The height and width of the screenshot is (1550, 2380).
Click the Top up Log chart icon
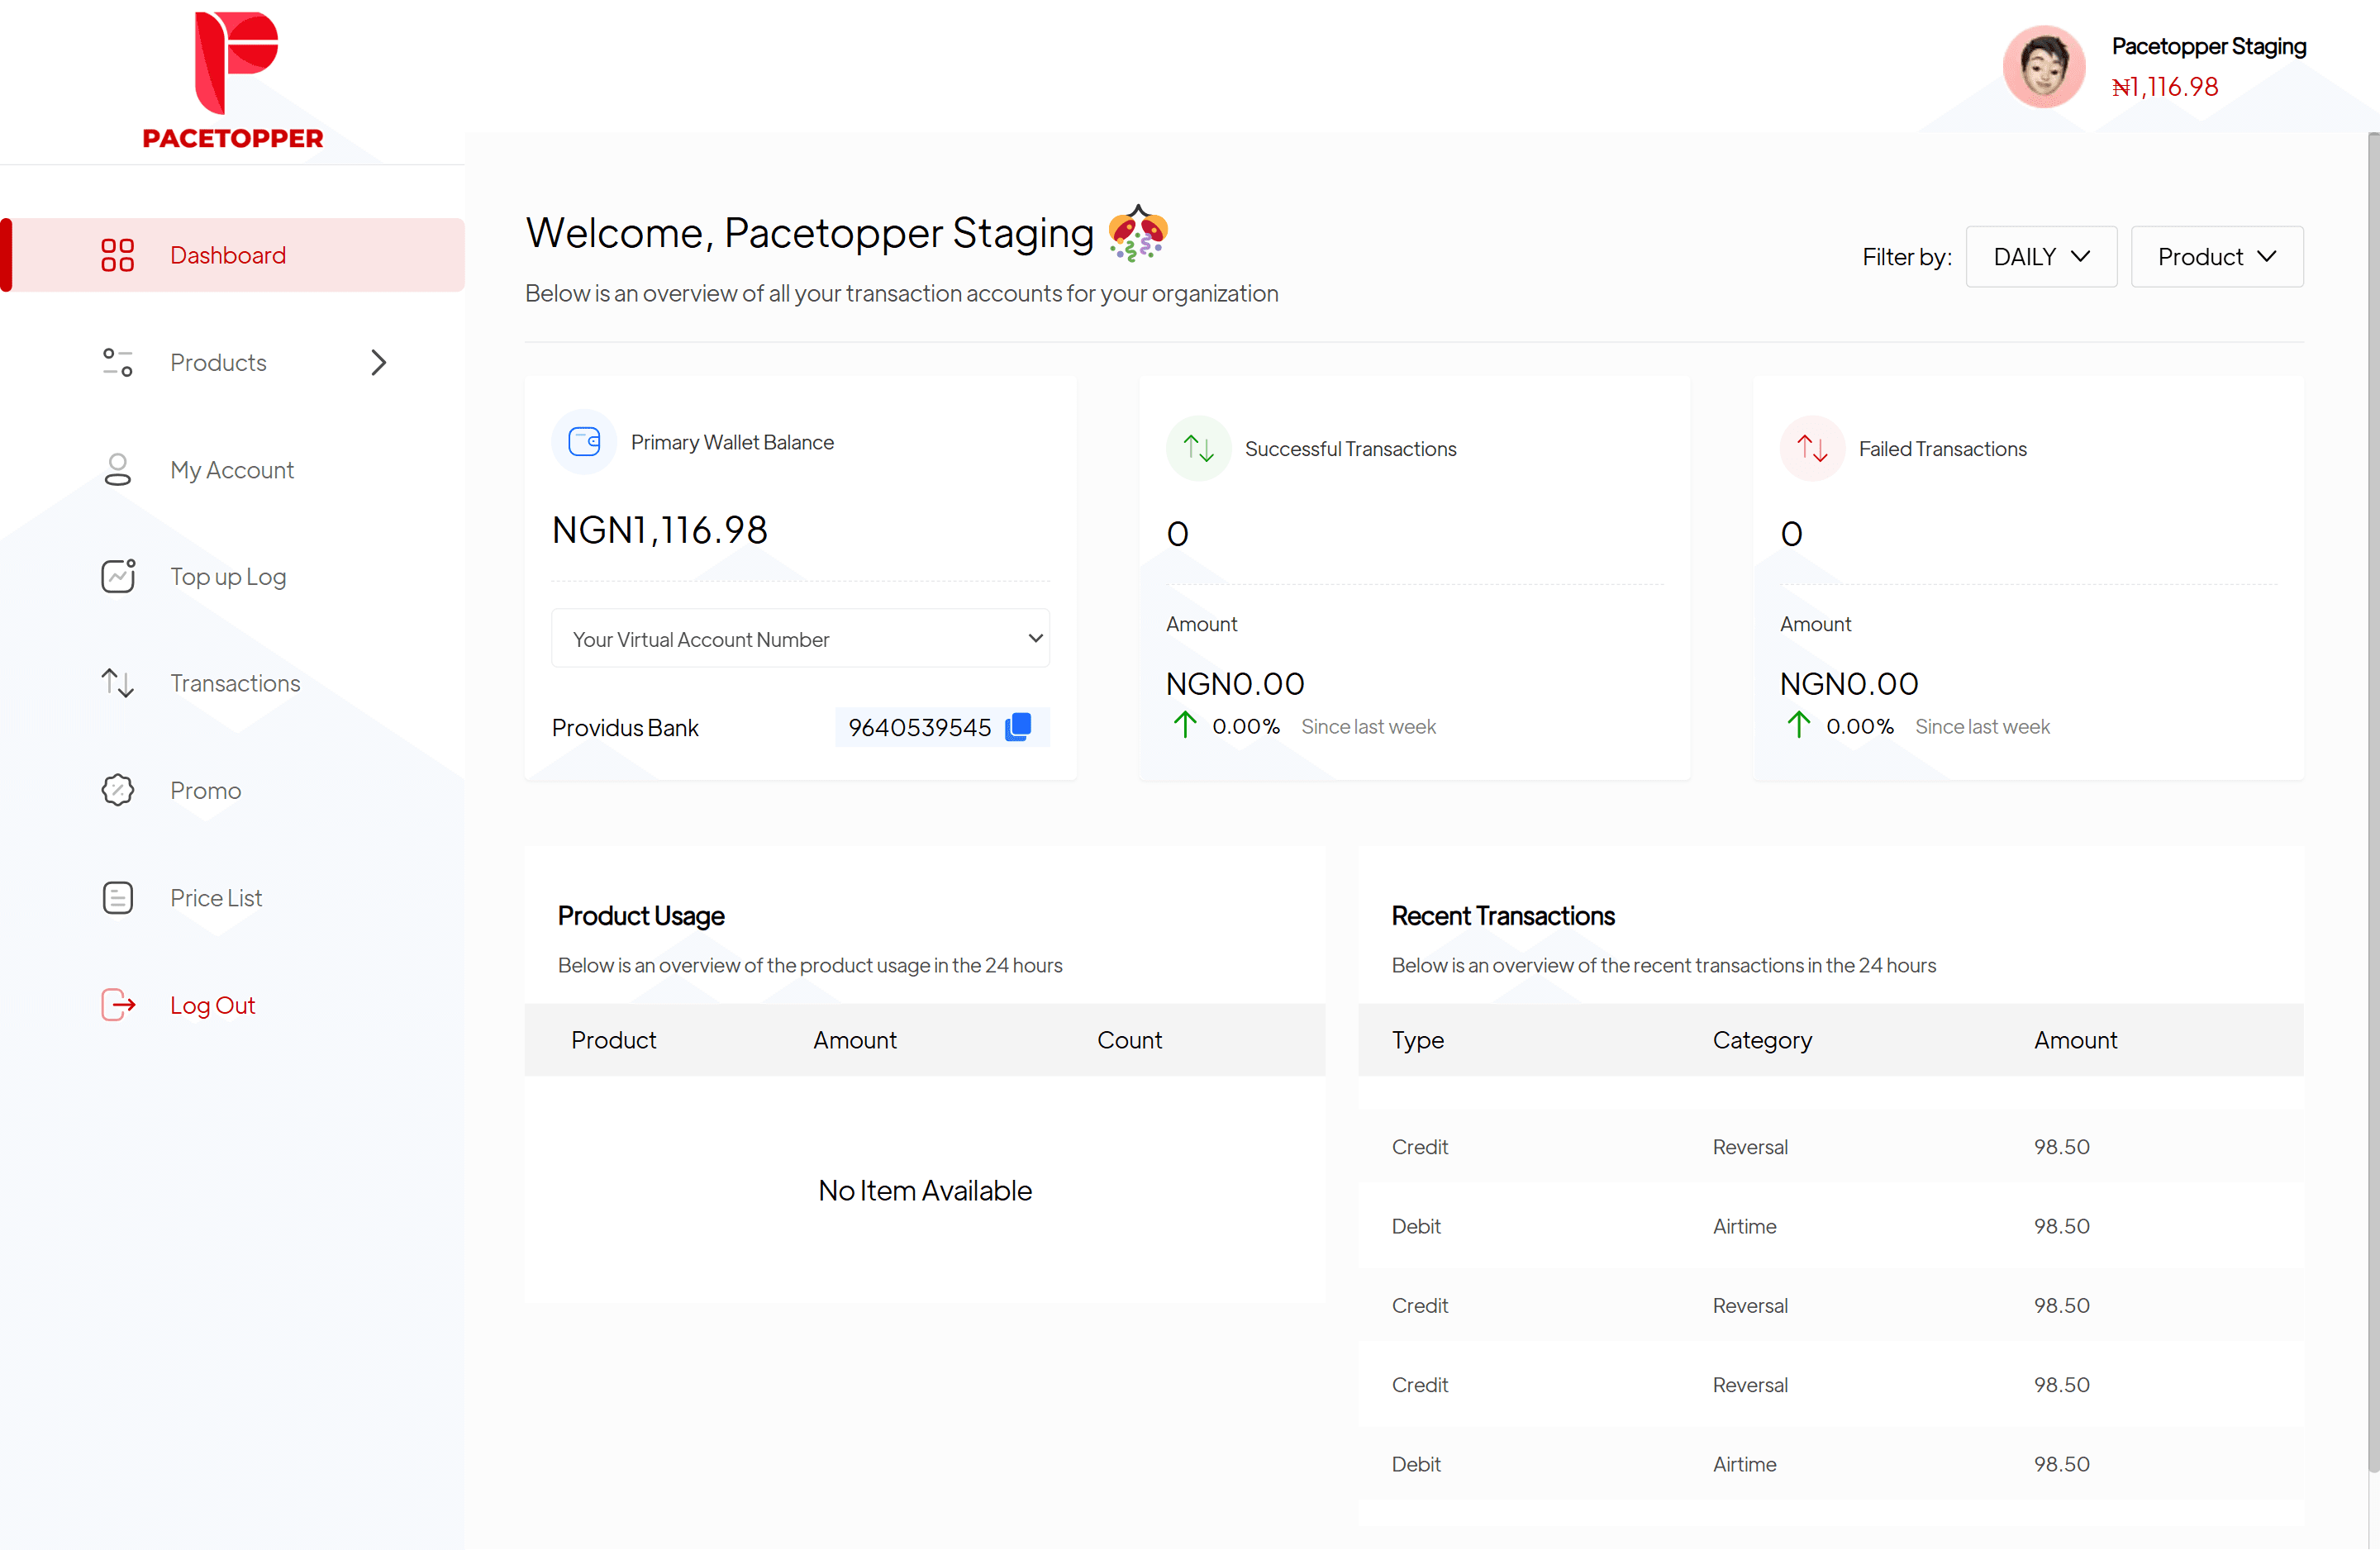click(118, 576)
